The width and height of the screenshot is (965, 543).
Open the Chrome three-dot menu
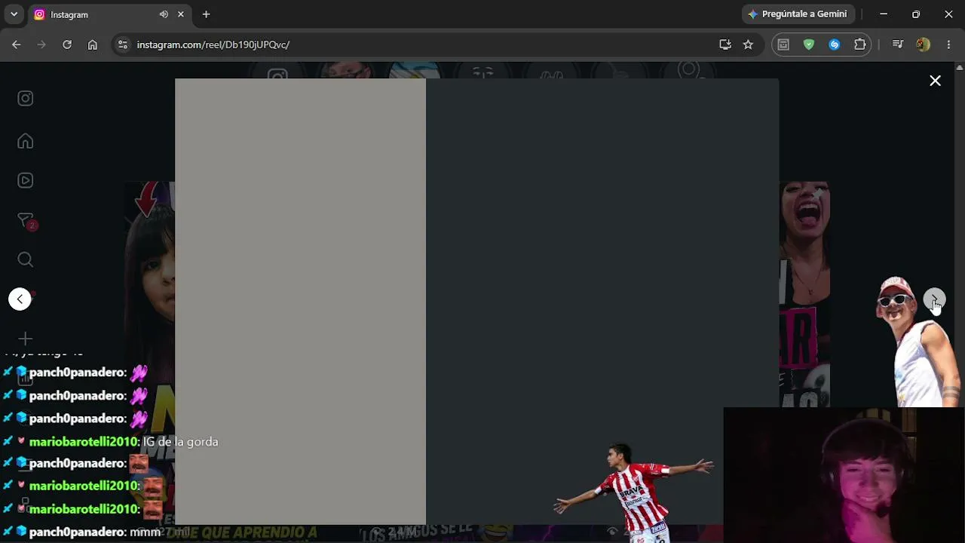pos(948,44)
